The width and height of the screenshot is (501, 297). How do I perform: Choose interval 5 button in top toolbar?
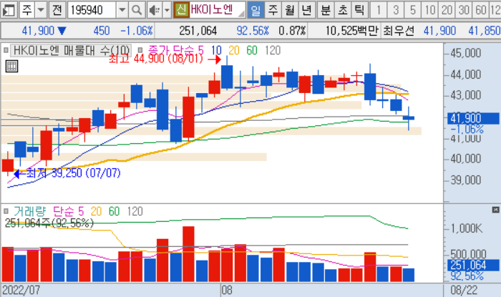click(412, 10)
